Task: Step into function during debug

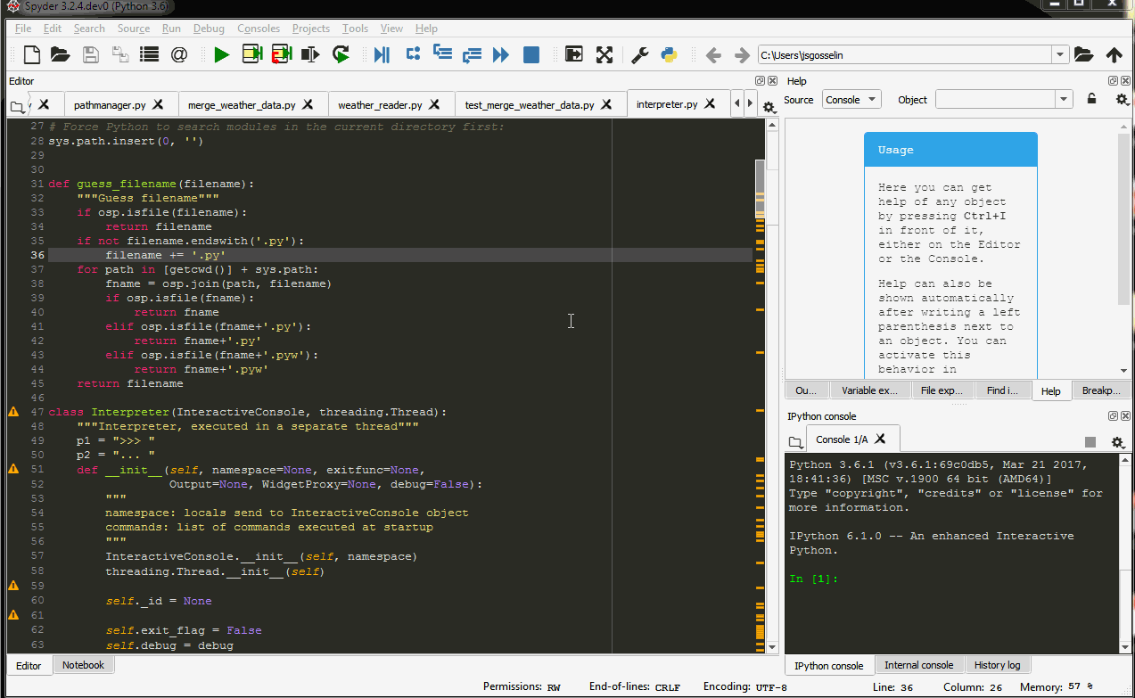Action: [442, 54]
